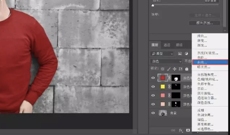
Task: Click the yellow fill layer color swatch
Action: point(163,87)
